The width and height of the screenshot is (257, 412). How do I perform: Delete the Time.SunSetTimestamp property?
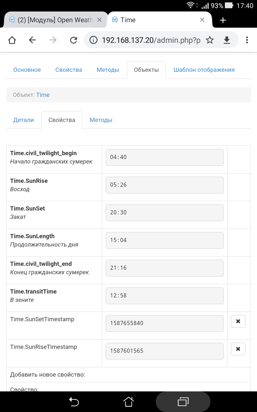238,322
